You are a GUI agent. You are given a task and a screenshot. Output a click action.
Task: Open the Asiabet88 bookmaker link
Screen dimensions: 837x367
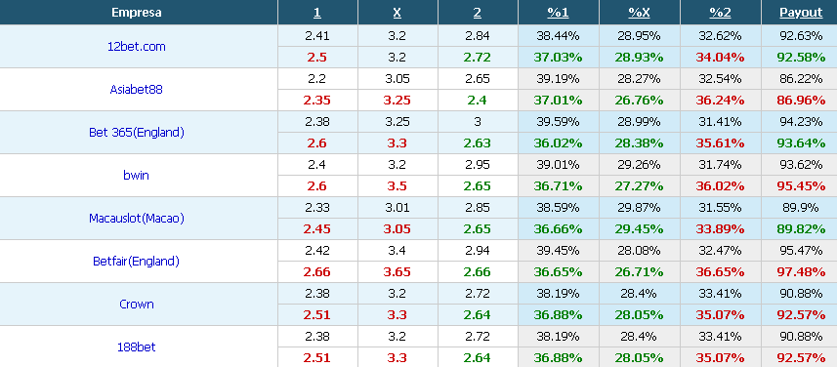[x=136, y=89]
